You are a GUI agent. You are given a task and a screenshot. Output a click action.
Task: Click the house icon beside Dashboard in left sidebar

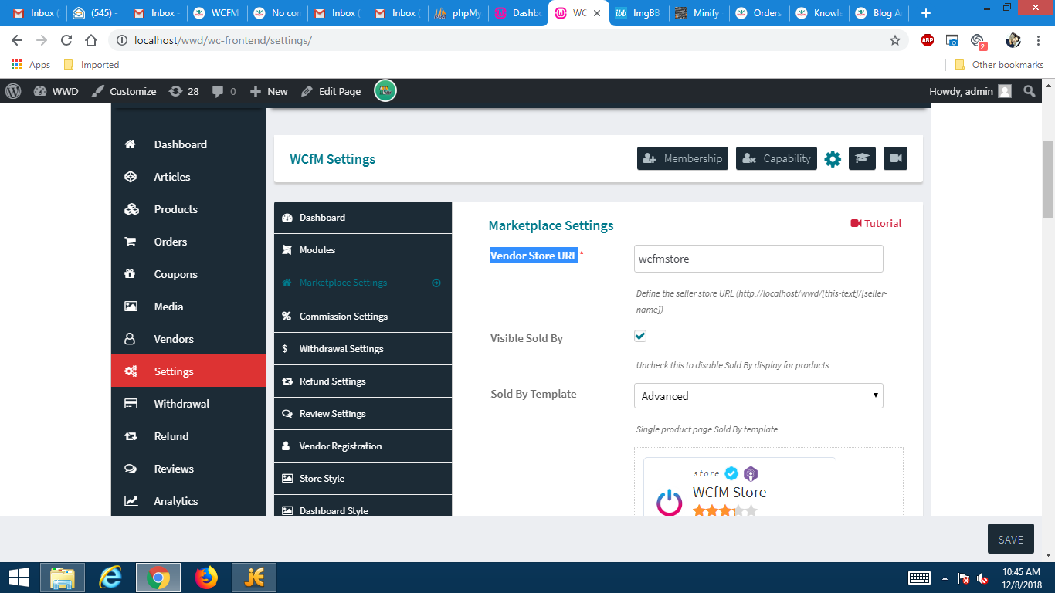point(131,144)
